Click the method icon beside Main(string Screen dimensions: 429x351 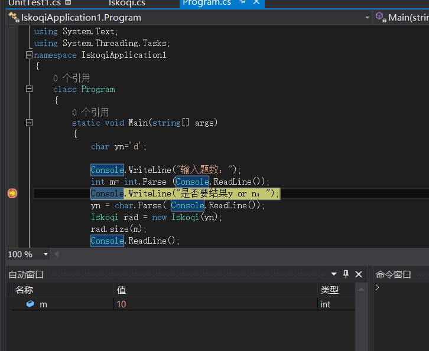[381, 17]
